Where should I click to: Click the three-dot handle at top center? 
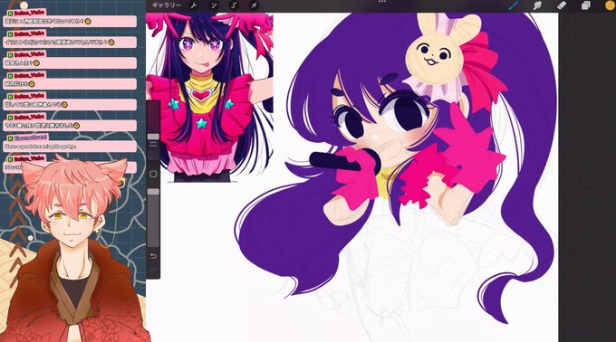(382, 2)
